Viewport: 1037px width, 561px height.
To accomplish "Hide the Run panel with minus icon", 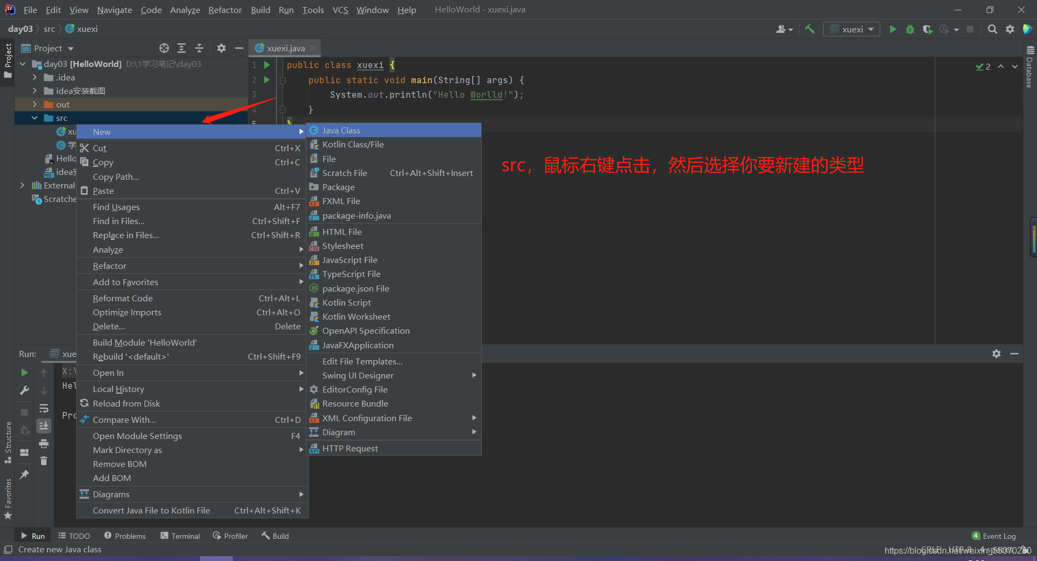I will (1014, 354).
